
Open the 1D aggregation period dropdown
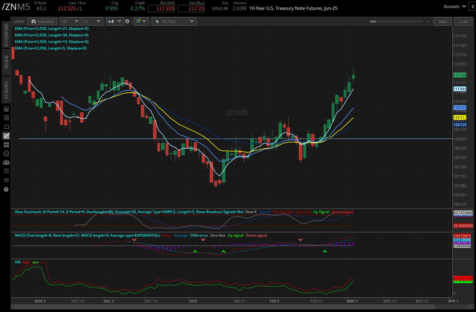pos(70,21)
